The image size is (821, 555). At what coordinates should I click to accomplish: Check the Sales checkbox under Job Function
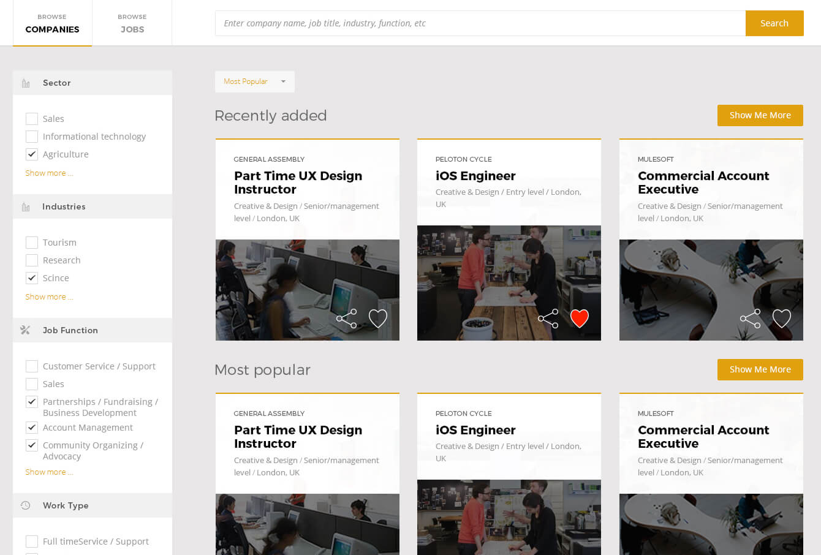click(x=32, y=384)
